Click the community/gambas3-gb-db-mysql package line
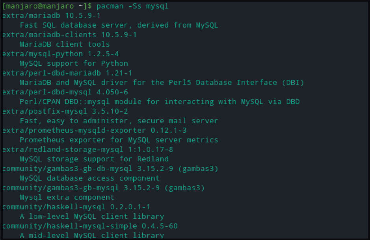This screenshot has width=370, height=240. point(110,169)
